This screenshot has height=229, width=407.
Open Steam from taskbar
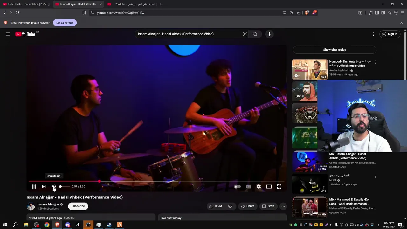[109, 225]
